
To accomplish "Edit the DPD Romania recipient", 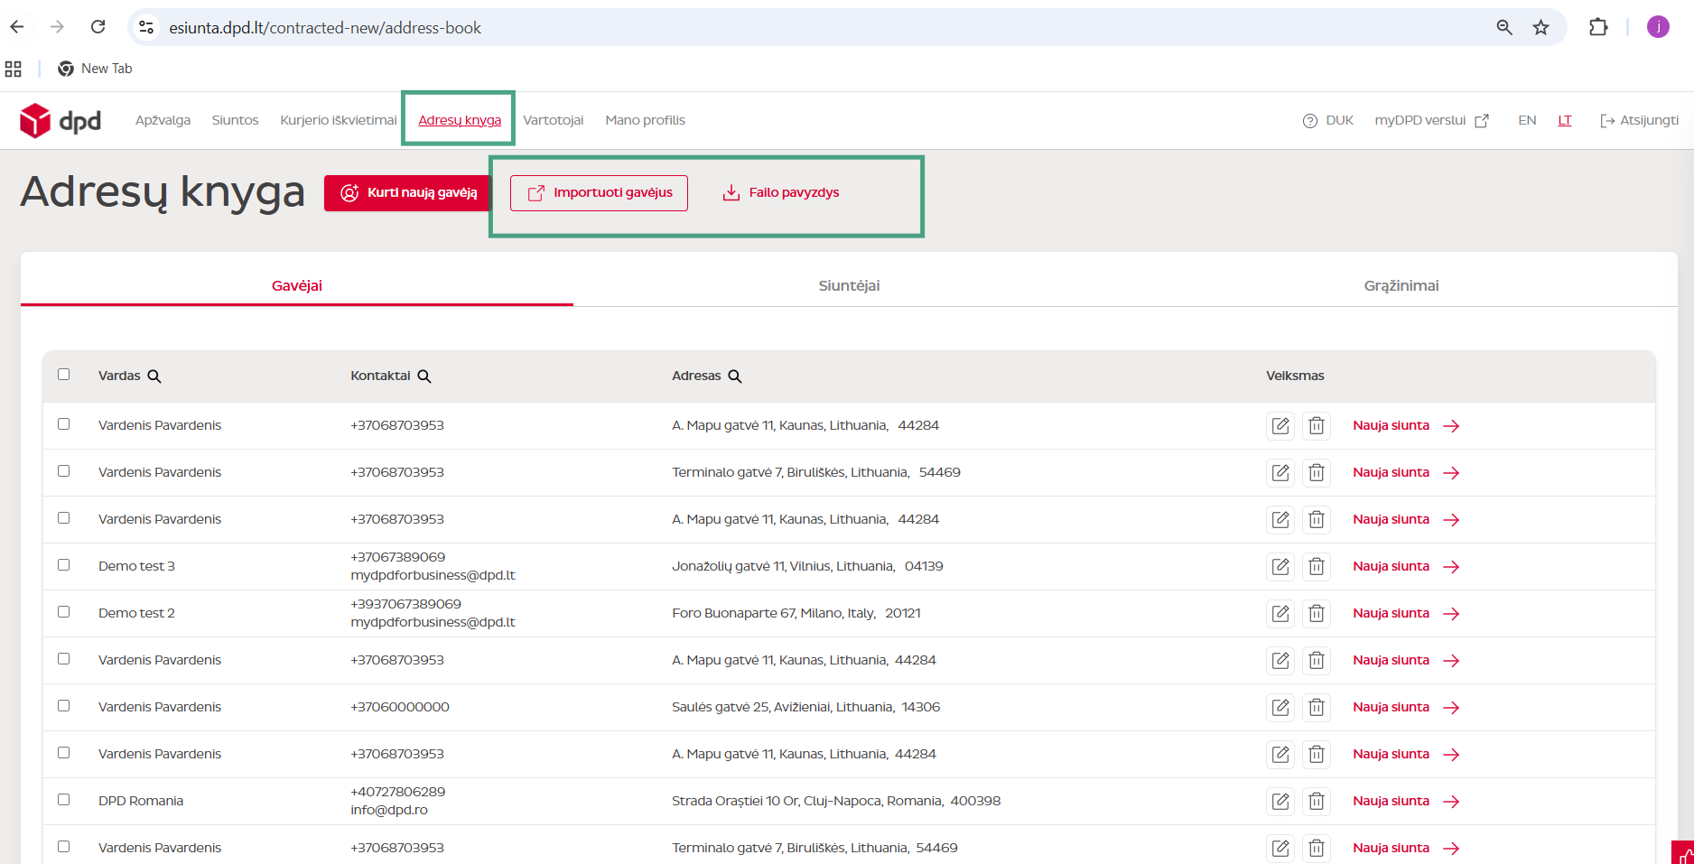I will pyautogui.click(x=1280, y=801).
